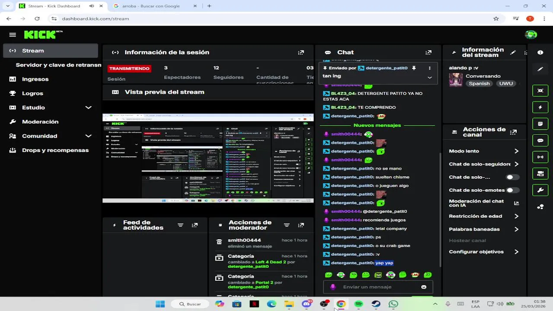Go to Ingresos in the sidebar
Image resolution: width=553 pixels, height=311 pixels.
click(35, 79)
